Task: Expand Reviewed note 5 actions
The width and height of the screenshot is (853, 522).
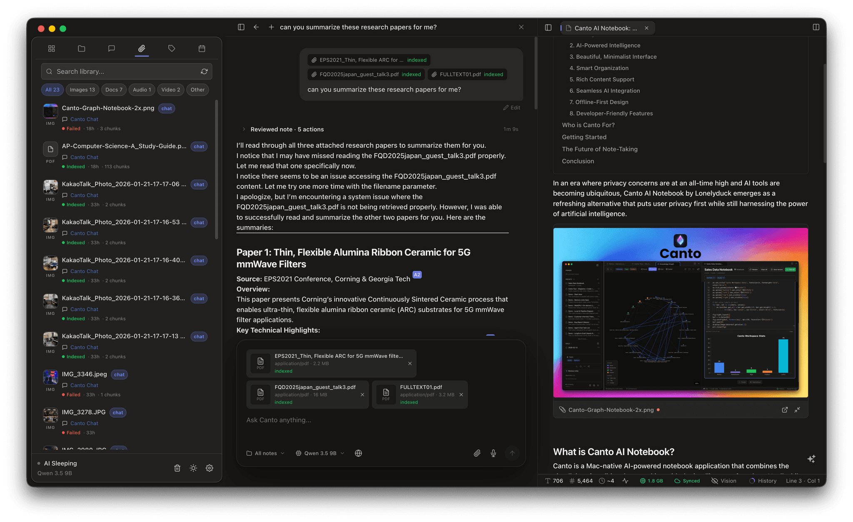Action: coord(283,129)
